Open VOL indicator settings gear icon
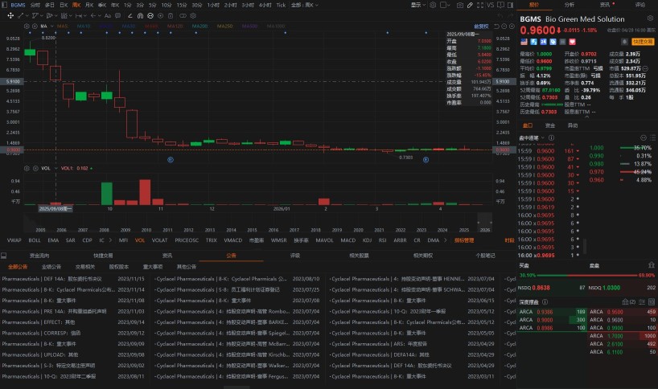 27,168
